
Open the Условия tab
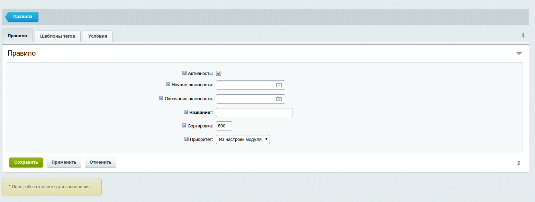pyautogui.click(x=97, y=36)
